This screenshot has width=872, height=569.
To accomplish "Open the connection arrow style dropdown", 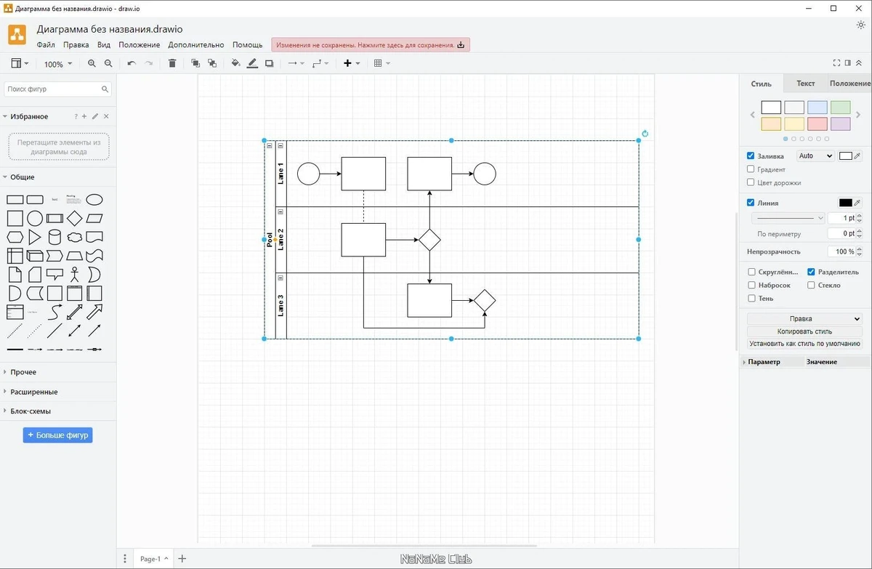I will coord(294,64).
